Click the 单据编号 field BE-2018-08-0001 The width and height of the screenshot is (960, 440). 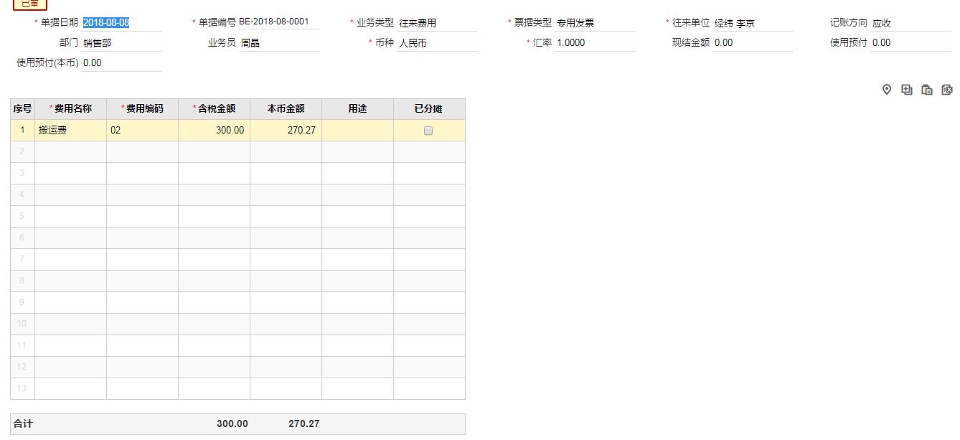point(278,22)
